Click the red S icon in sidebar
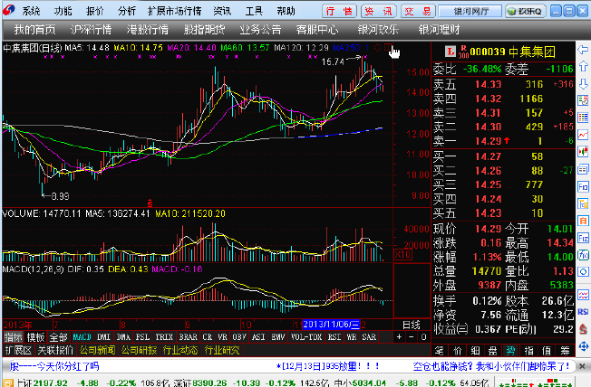 point(583,329)
